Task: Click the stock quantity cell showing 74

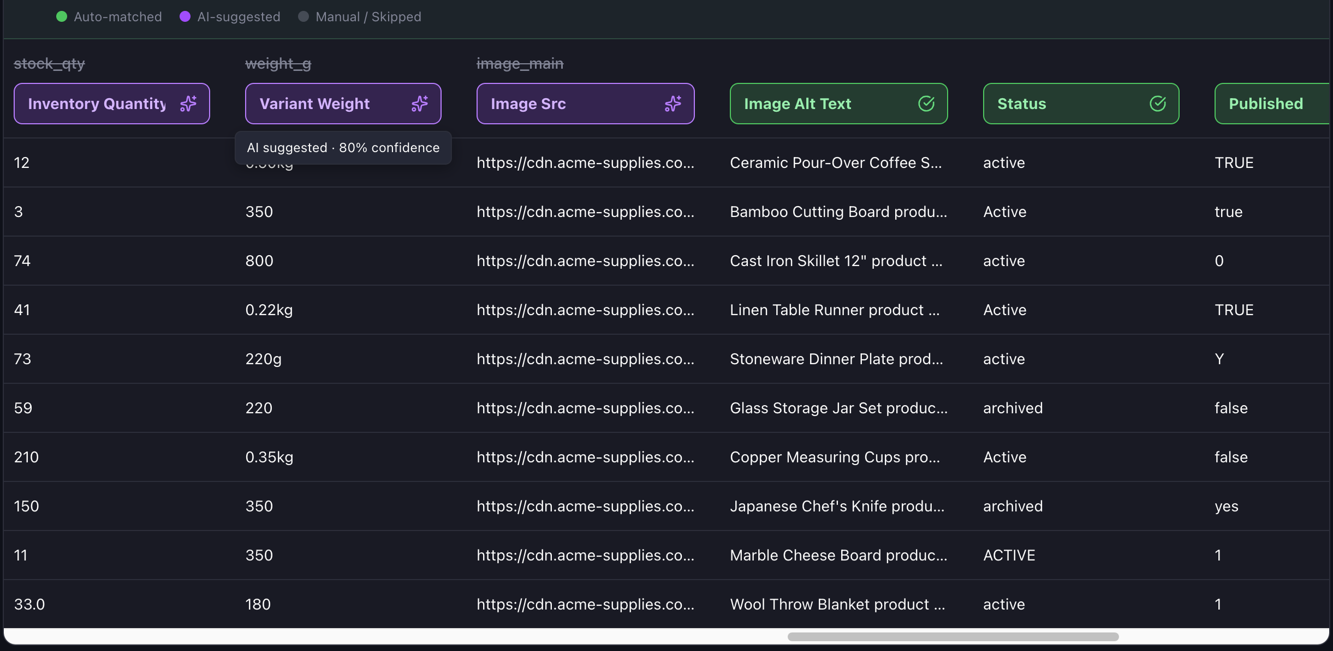Action: coord(22,261)
